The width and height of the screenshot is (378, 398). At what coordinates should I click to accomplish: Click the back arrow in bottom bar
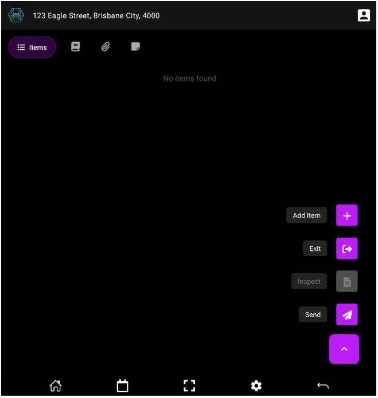(x=323, y=386)
